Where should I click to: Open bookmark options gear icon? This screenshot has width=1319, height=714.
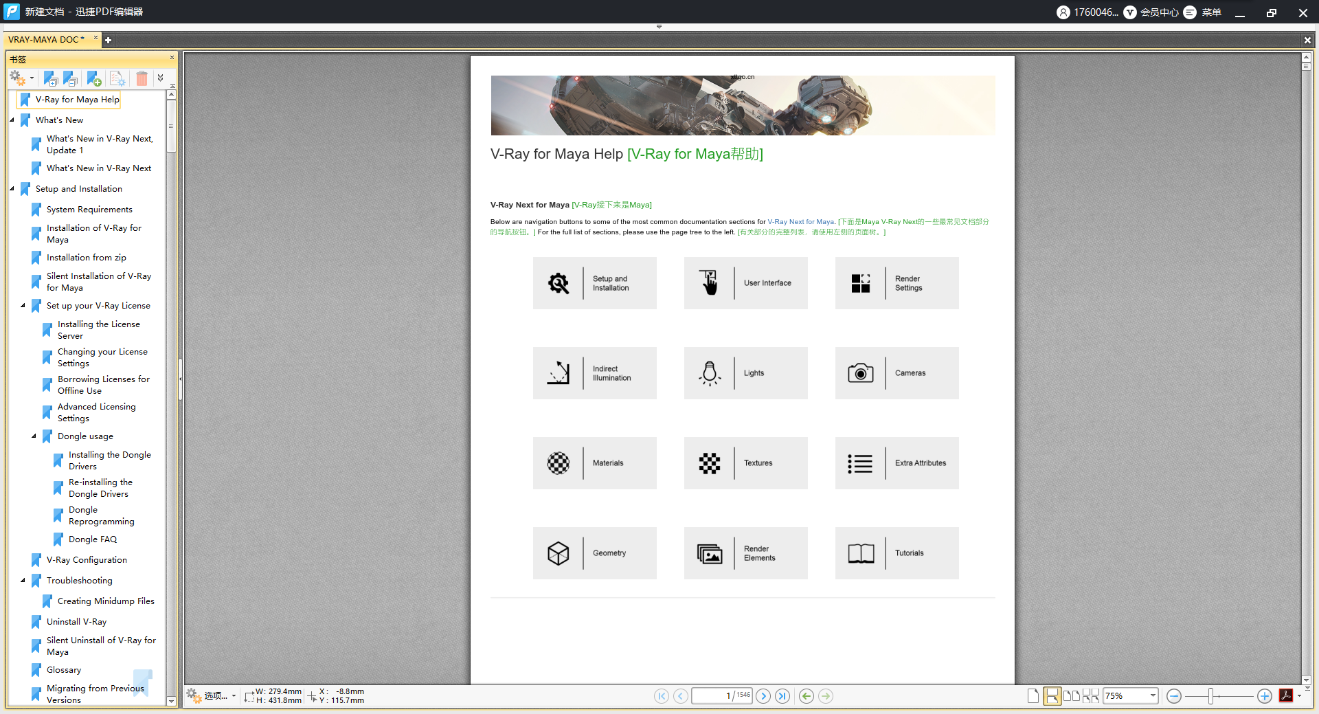click(19, 78)
